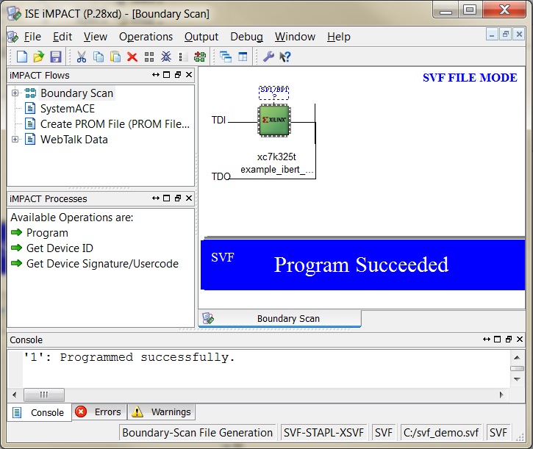The width and height of the screenshot is (533, 449).
Task: Open the Operations menu
Action: (146, 37)
